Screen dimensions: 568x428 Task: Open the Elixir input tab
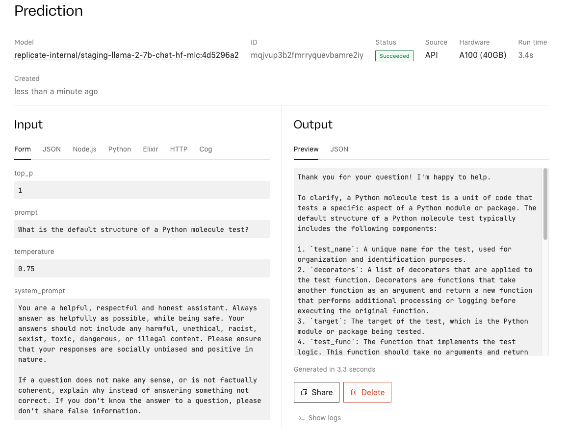(150, 149)
